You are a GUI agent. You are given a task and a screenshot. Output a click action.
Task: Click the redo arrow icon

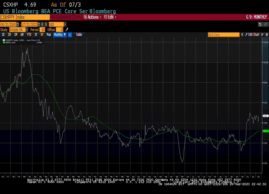pyautogui.click(x=265, y=24)
